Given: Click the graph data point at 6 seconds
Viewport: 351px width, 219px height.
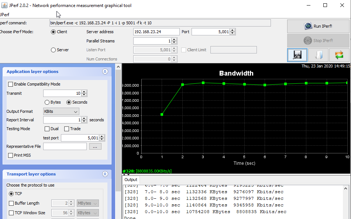Looking at the screenshot, I should (x=265, y=85).
